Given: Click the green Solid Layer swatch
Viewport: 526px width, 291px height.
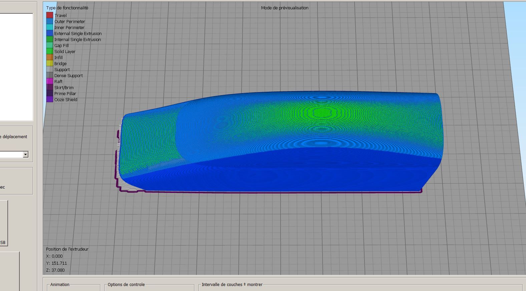Looking at the screenshot, I should pyautogui.click(x=50, y=51).
